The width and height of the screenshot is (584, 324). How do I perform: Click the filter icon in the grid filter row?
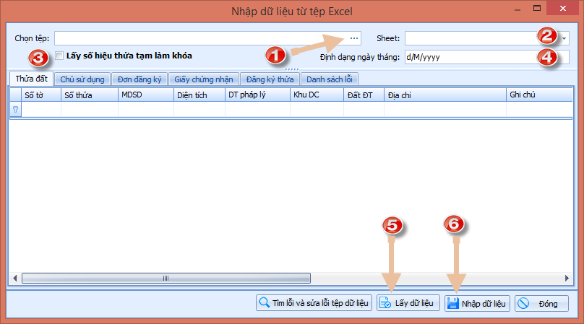[x=15, y=109]
